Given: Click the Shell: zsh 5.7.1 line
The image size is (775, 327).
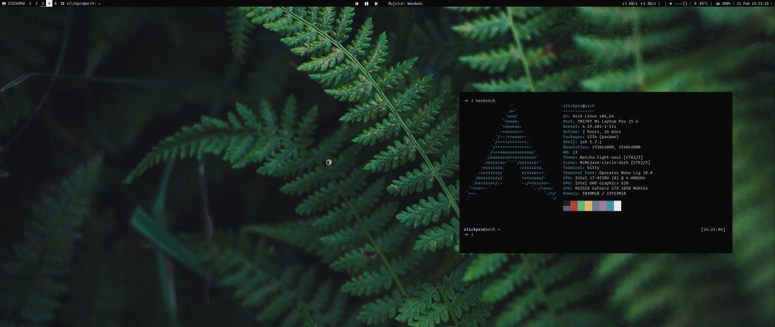Looking at the screenshot, I should [584, 142].
